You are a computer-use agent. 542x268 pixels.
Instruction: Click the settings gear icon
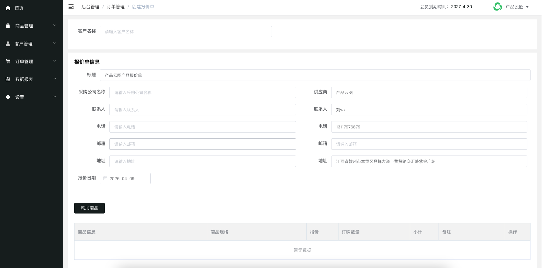point(8,97)
